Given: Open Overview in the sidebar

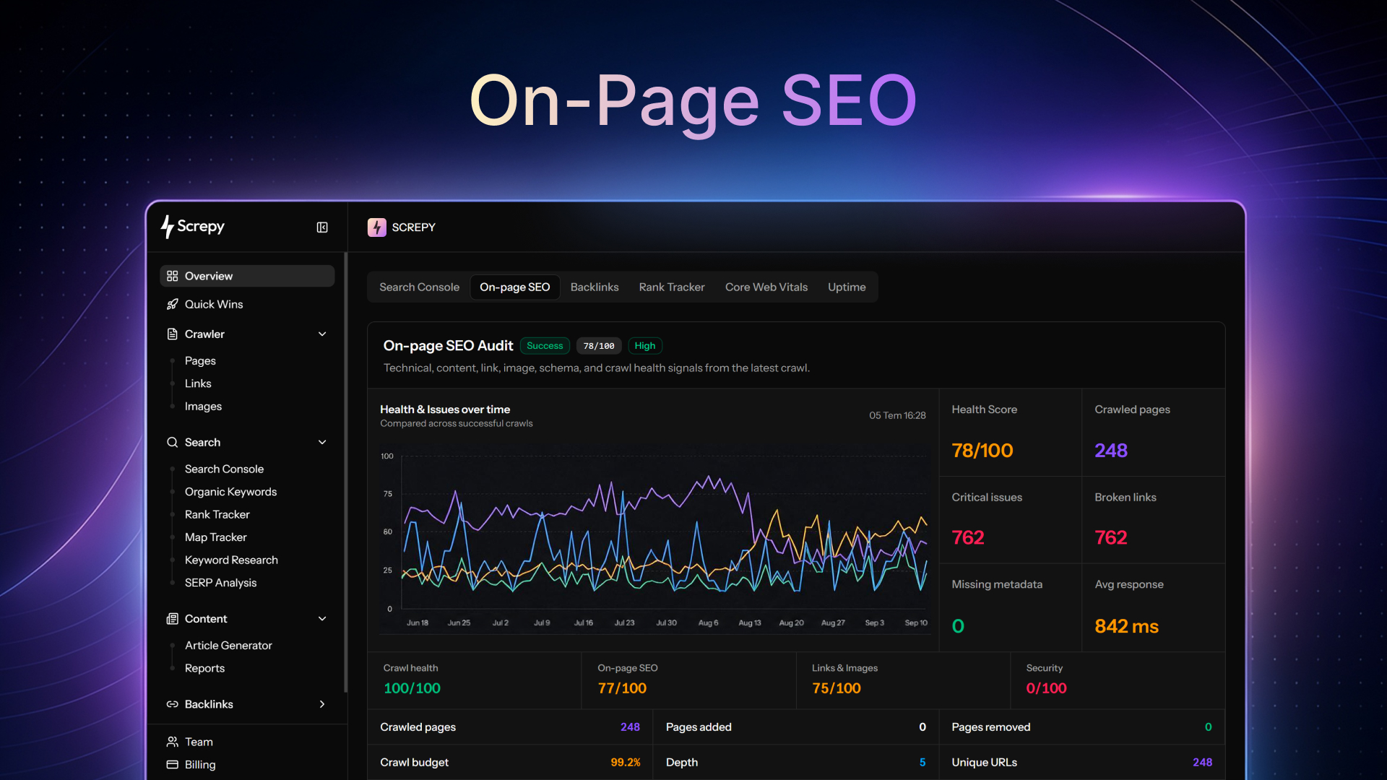Looking at the screenshot, I should coord(247,276).
